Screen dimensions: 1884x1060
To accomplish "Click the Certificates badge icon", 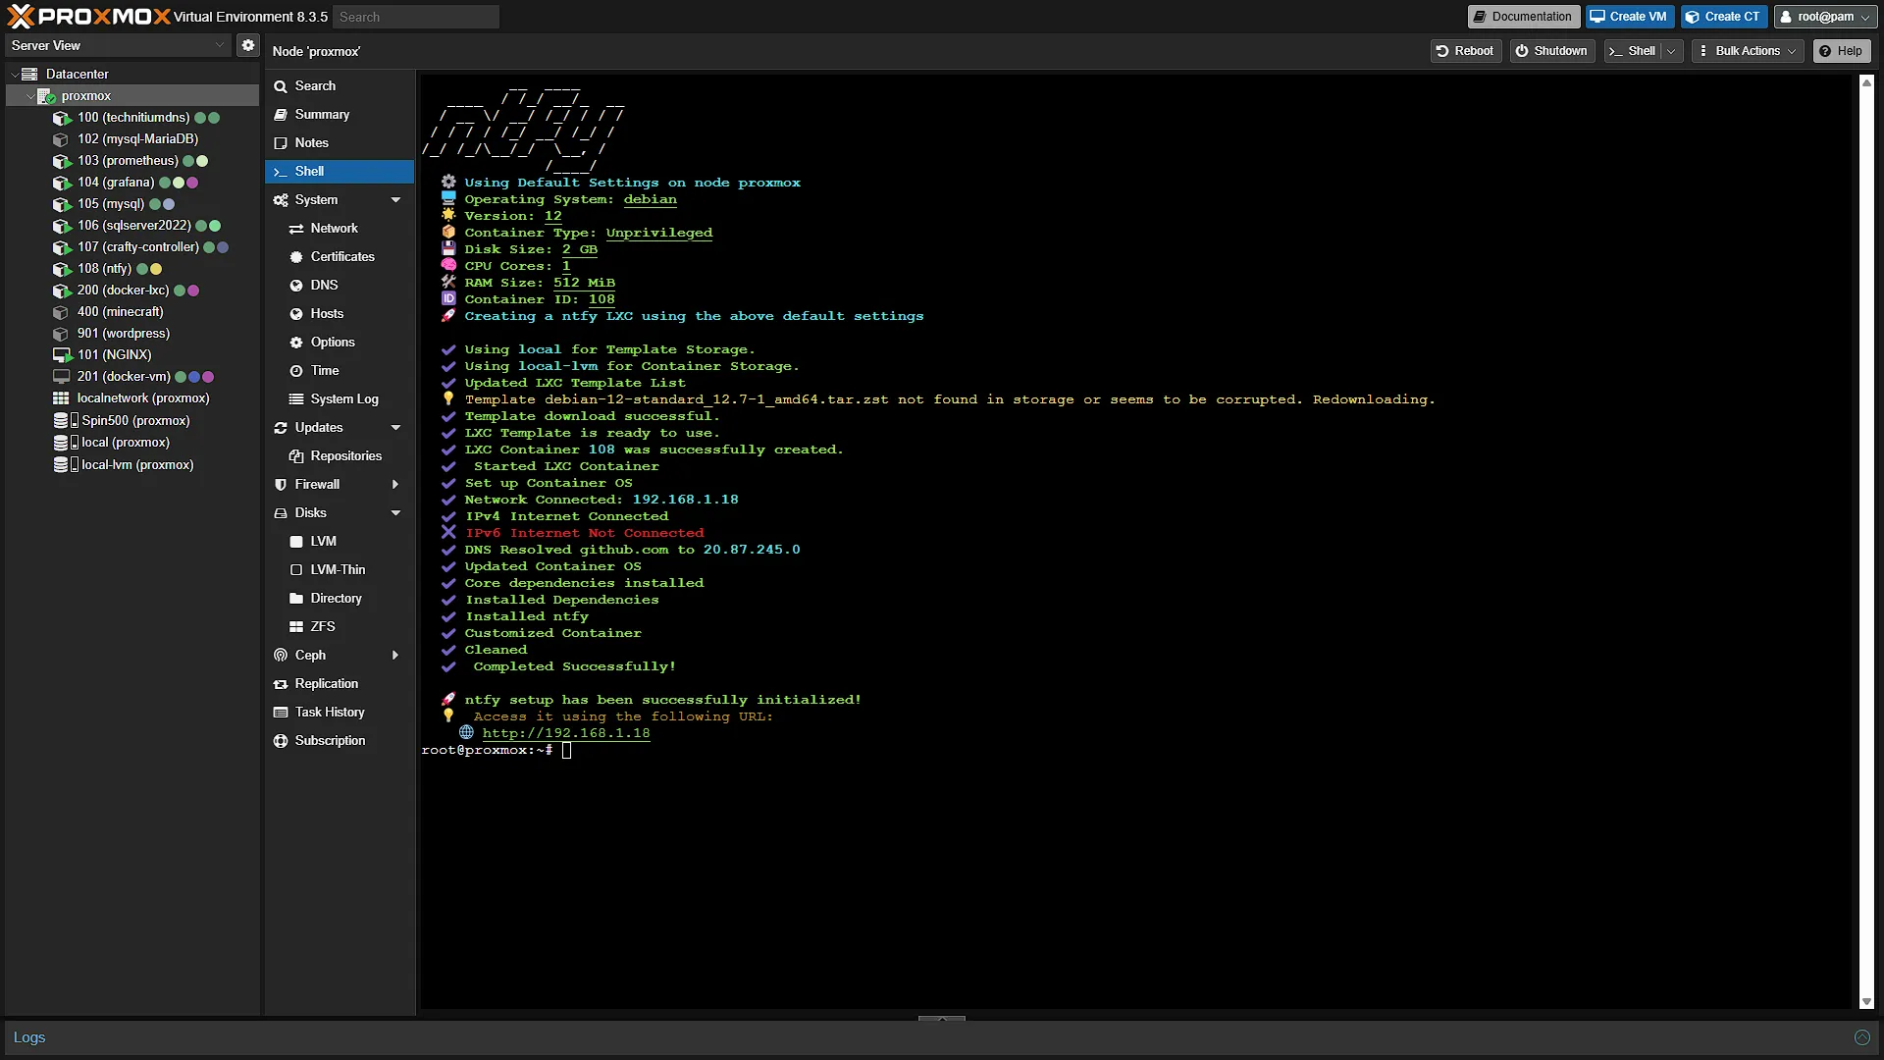I will [x=296, y=257].
